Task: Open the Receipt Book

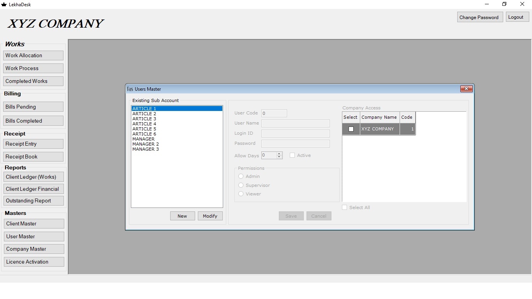Action: [33, 157]
